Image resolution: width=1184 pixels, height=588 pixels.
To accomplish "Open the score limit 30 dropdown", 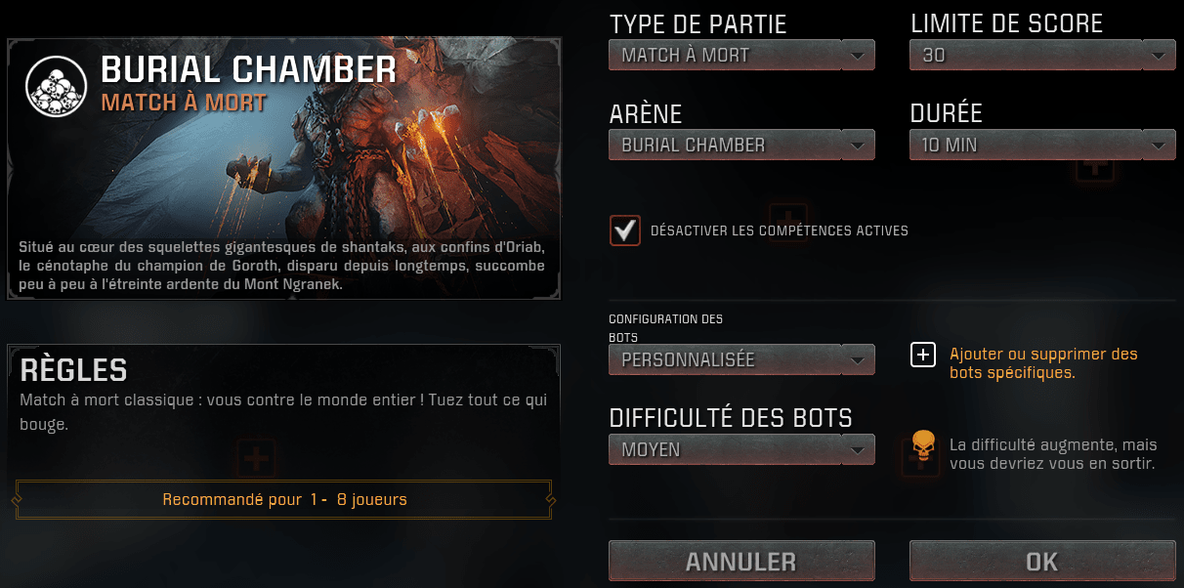I will pyautogui.click(x=1042, y=56).
